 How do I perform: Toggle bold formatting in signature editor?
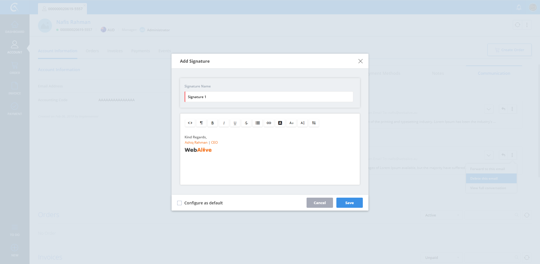click(213, 123)
